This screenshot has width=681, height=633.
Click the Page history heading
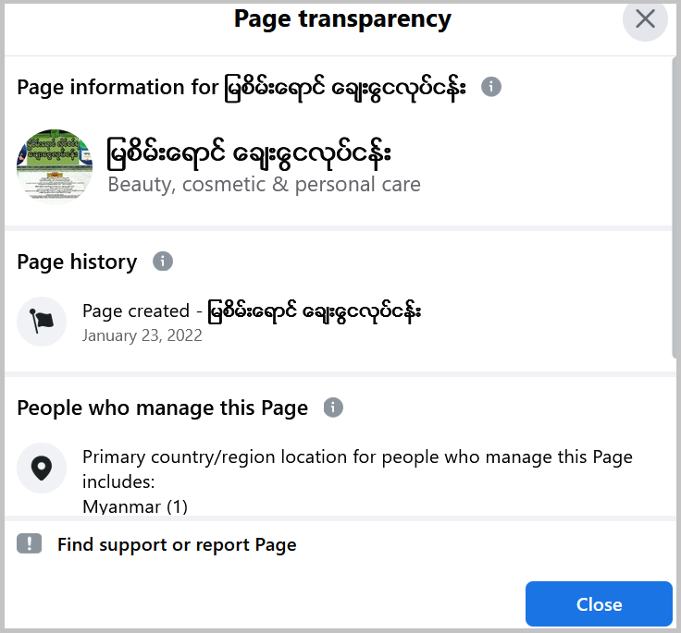pyautogui.click(x=77, y=262)
